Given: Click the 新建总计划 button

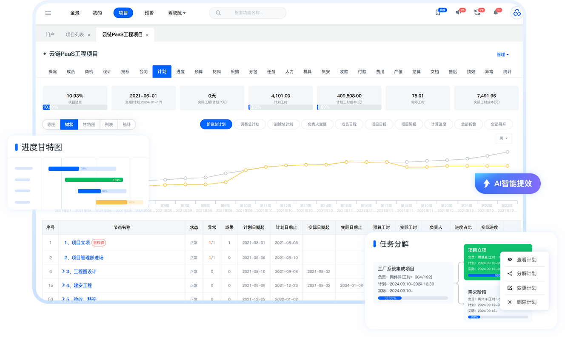Looking at the screenshot, I should (x=216, y=124).
